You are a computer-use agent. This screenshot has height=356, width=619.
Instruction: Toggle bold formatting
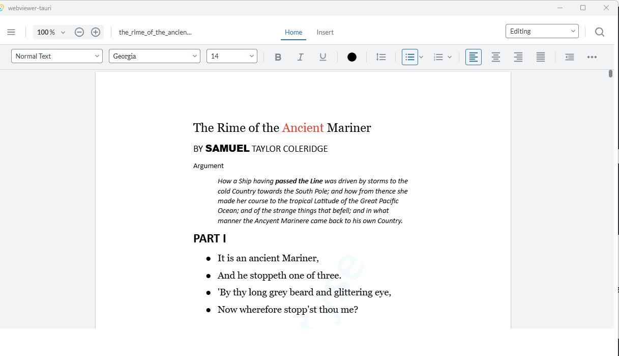point(278,57)
